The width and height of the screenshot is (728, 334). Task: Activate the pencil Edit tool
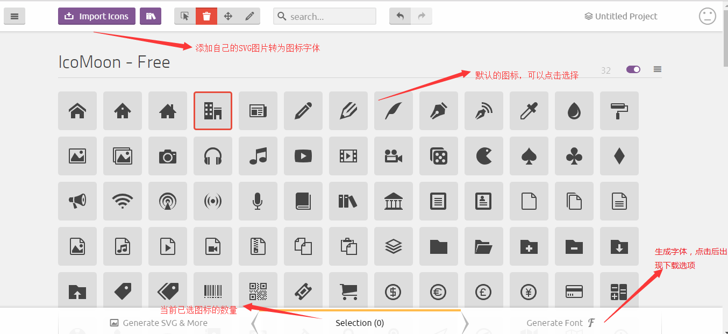pyautogui.click(x=249, y=16)
